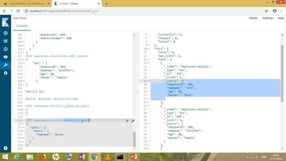The height and width of the screenshot is (161, 286).
Task: Open History in Dev Tools
Action: [x=253, y=18]
